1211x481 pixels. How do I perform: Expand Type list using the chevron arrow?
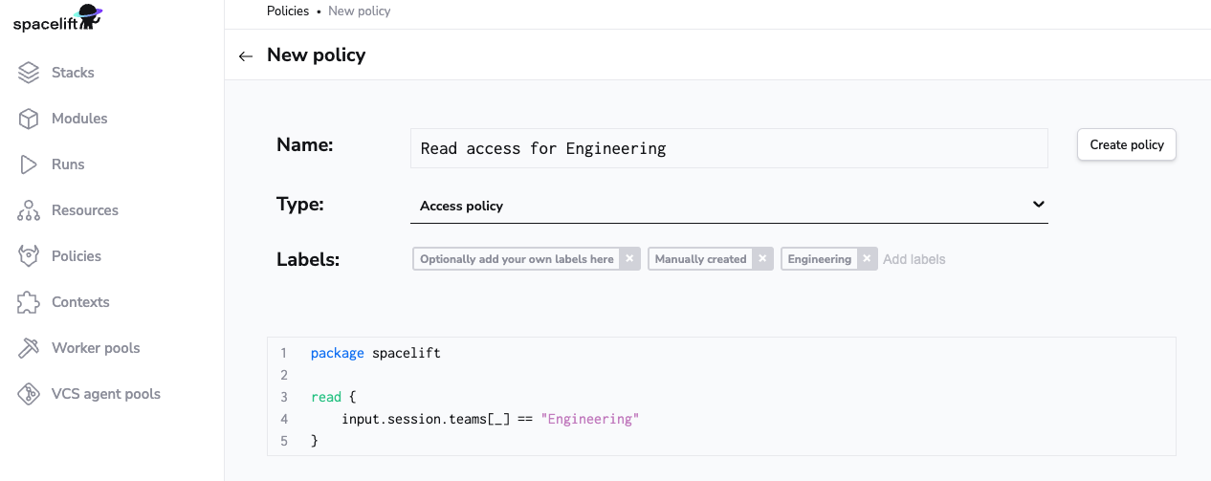[x=1038, y=205]
